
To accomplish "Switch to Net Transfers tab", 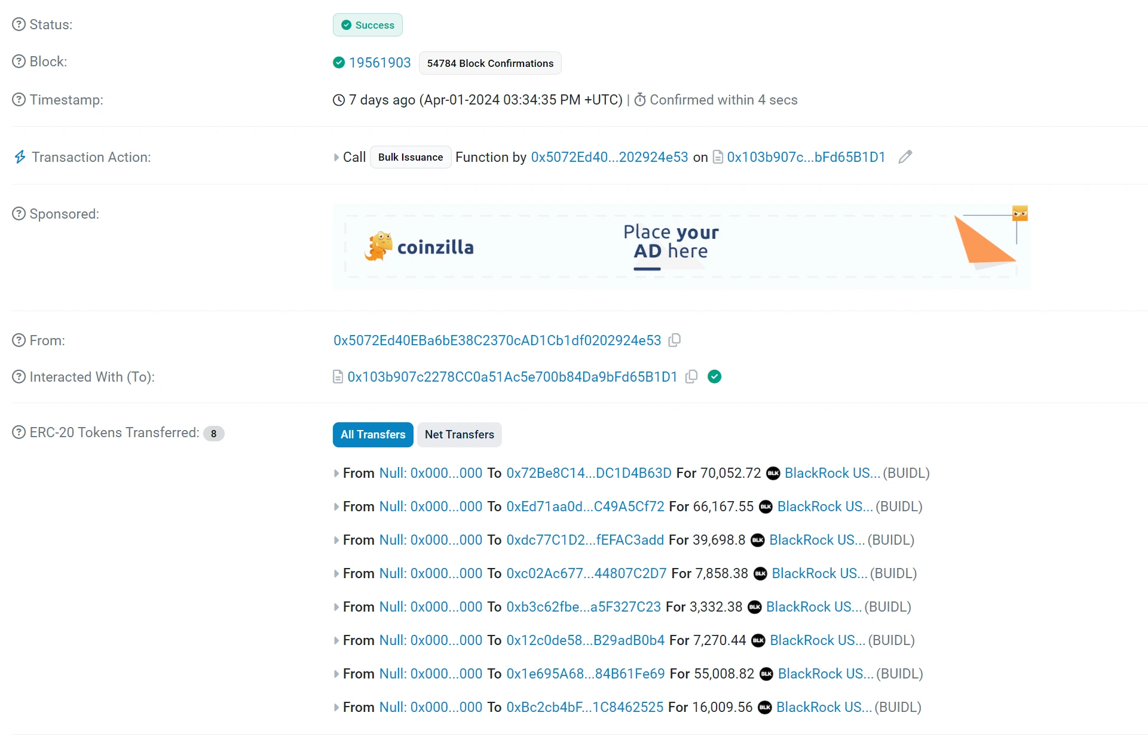I will [460, 435].
